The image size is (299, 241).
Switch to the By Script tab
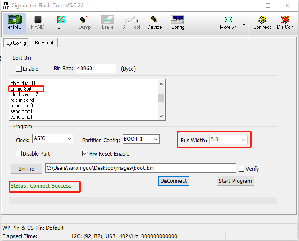[44, 43]
